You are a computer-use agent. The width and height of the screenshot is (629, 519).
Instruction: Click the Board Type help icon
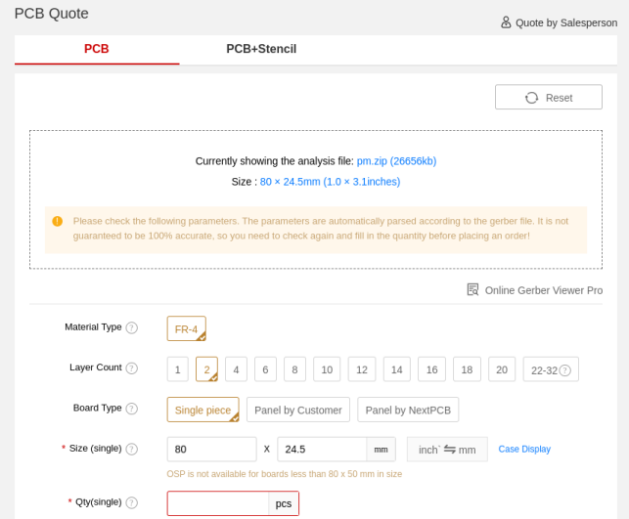132,409
